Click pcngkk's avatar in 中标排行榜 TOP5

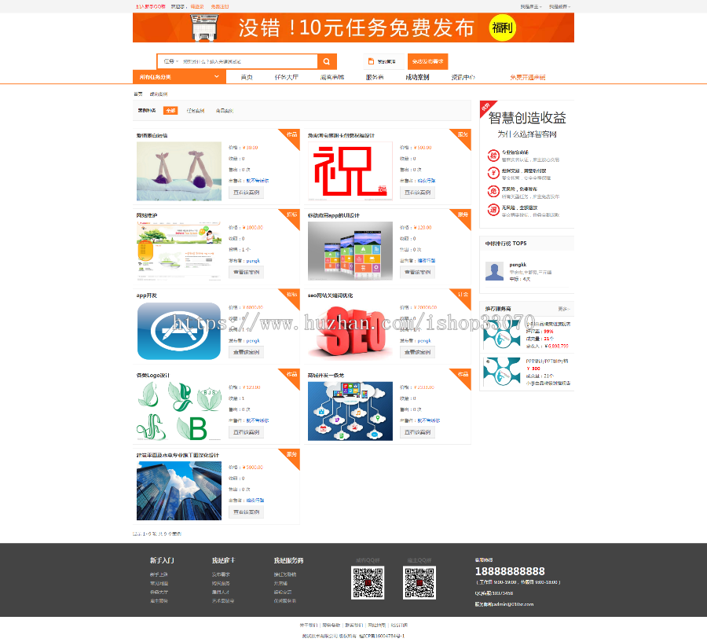pyautogui.click(x=493, y=270)
